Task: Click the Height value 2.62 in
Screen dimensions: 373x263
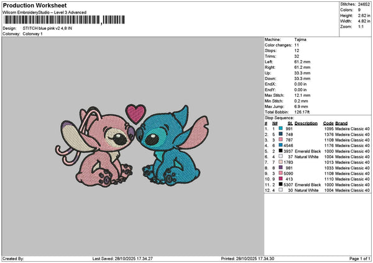Action: point(364,16)
